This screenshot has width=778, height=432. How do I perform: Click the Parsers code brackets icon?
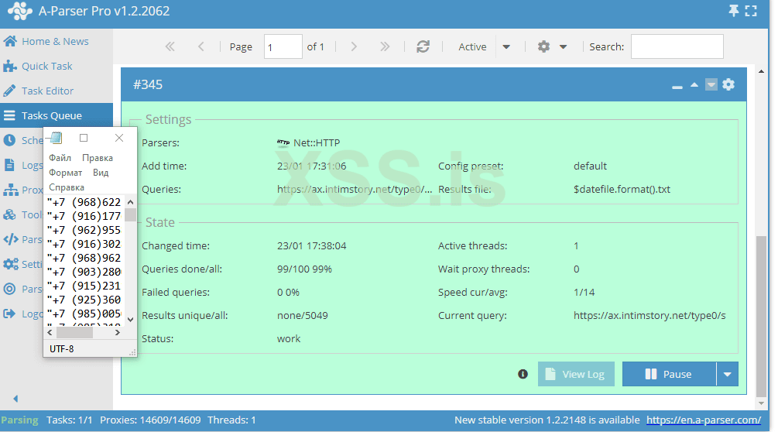[x=10, y=239]
